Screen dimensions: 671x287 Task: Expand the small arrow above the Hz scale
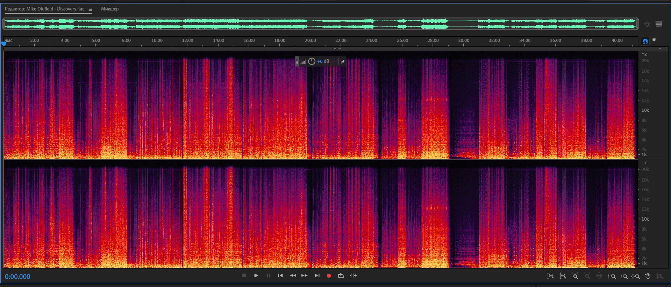coord(660,49)
